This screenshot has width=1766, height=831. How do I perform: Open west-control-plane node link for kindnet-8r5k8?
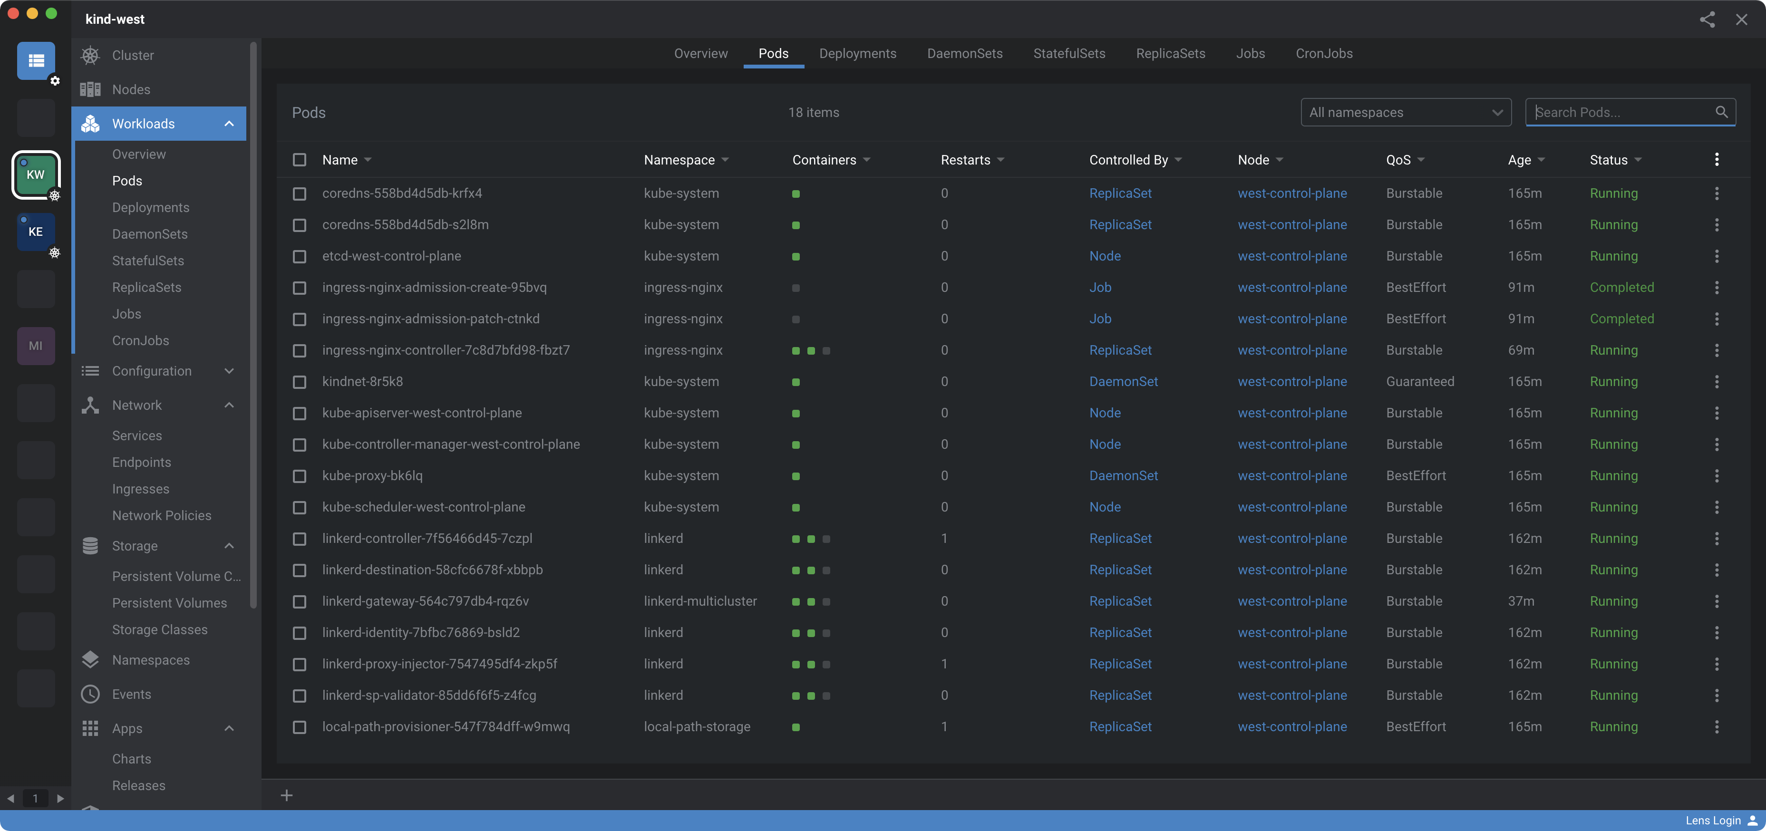point(1292,382)
